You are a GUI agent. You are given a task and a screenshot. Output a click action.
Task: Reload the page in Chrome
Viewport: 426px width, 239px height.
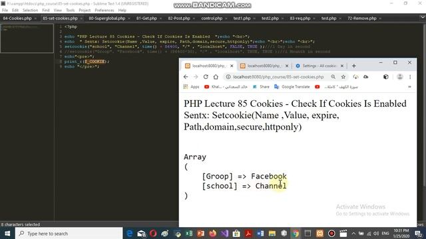(x=206, y=77)
